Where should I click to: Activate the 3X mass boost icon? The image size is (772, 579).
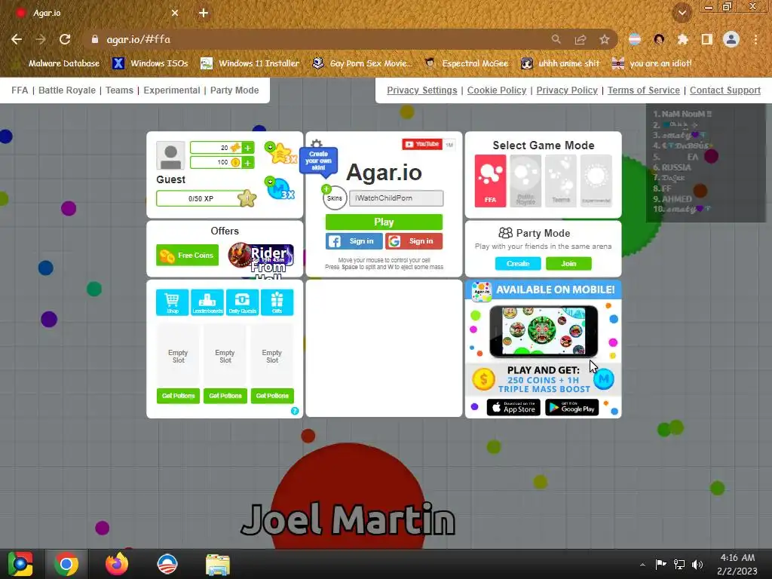(280, 188)
